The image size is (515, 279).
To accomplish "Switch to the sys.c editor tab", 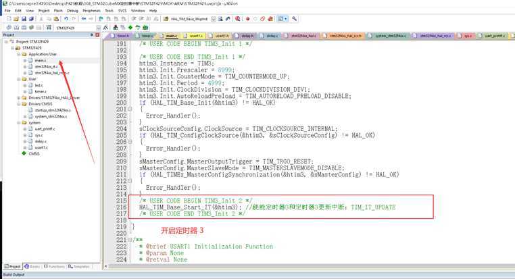I will 466,35.
